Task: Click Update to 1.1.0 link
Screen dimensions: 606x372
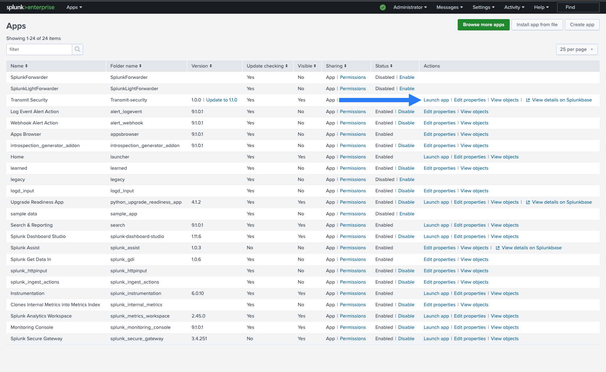Action: 222,100
